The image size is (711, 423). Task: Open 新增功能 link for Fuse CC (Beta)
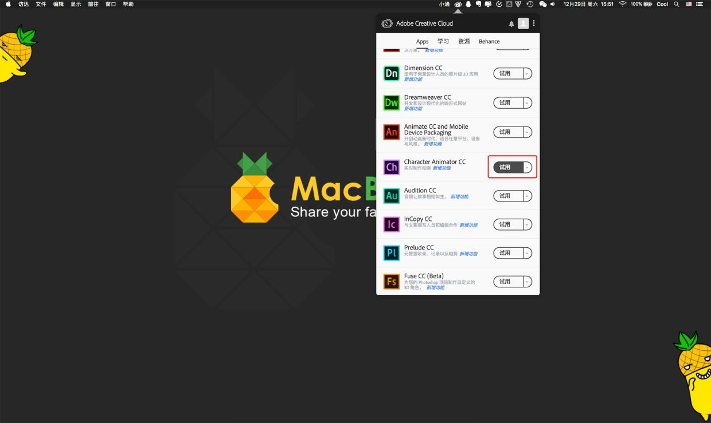pos(435,288)
